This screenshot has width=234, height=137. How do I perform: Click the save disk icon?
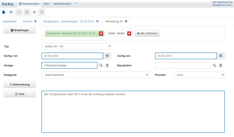(x=11, y=12)
